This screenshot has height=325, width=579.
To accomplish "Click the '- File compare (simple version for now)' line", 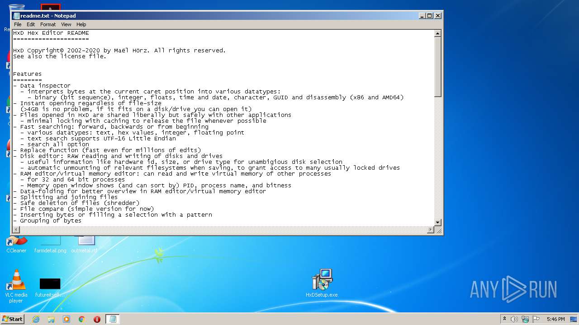I will coord(83,209).
